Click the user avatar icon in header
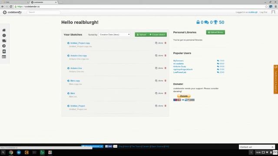The image size is (278, 156). coord(273,12)
